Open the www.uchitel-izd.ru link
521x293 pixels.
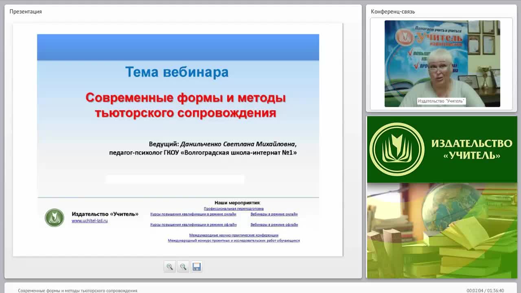(90, 221)
